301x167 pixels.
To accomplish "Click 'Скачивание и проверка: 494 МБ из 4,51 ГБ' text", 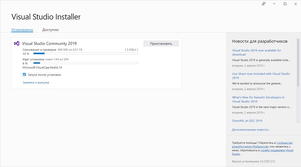I will [52, 49].
